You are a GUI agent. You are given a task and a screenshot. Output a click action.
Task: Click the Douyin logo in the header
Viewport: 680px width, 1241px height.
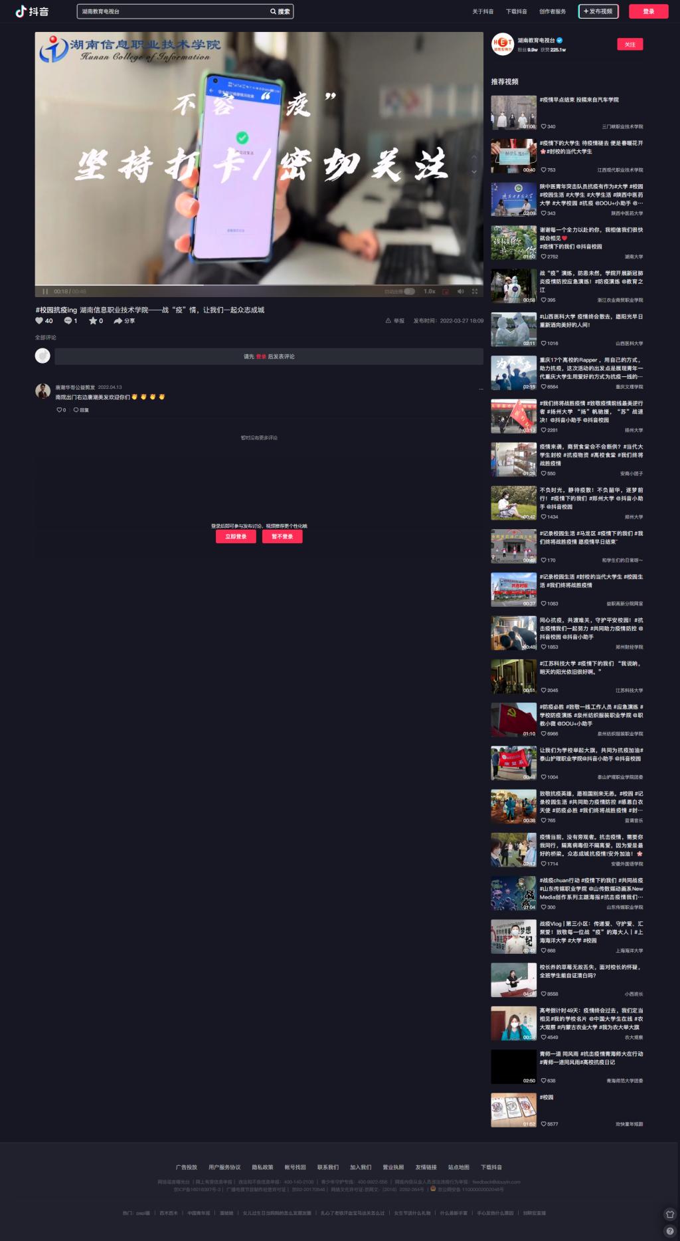coord(32,11)
